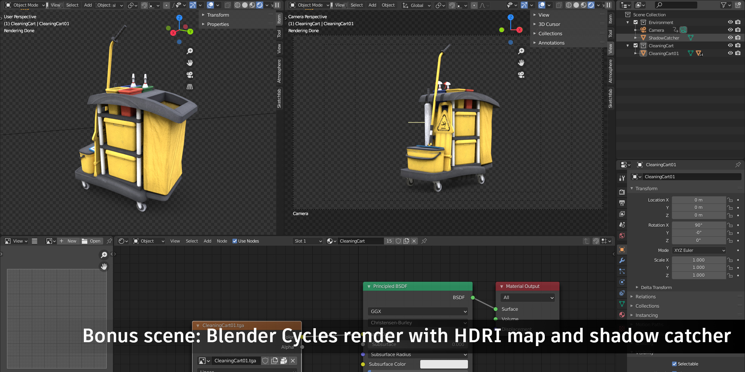Uncheck Environment collection checkbox
The width and height of the screenshot is (745, 372).
point(636,22)
